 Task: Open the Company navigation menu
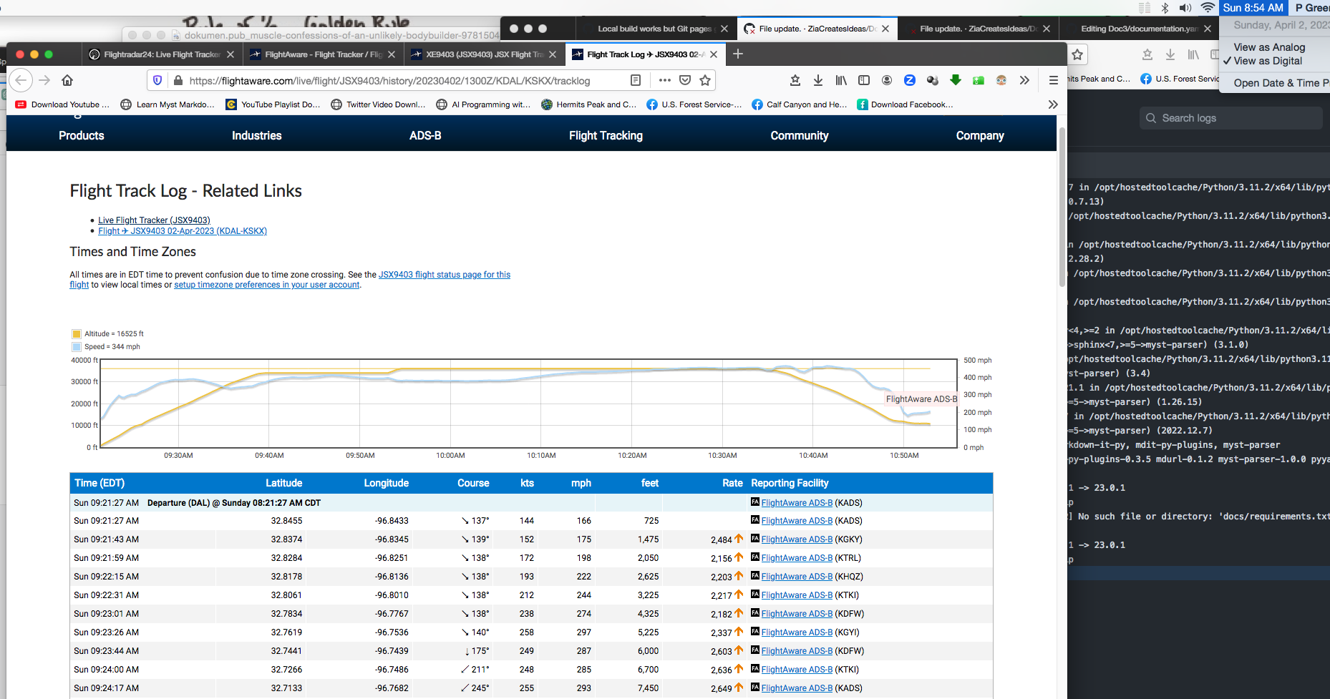coord(980,135)
